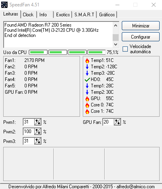Screen dimensions: 162x189
Task: Click the Minimizar button
Action: click(x=141, y=26)
